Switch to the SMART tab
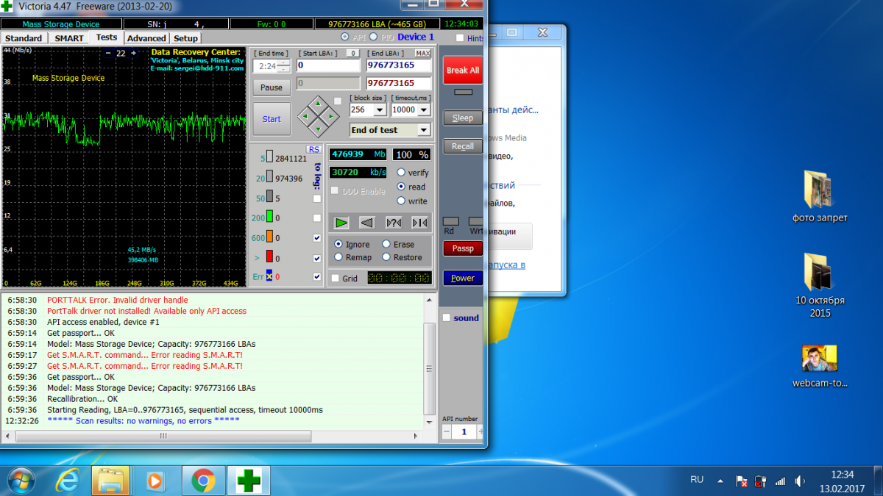This screenshot has height=496, width=883. (x=69, y=38)
